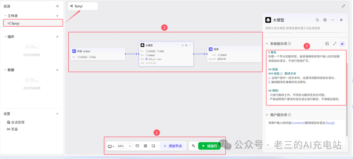Image resolution: width=353 pixels, height=159 pixels.
Task: Select the fanyi workflow in the sidebar
Action: tap(33, 23)
